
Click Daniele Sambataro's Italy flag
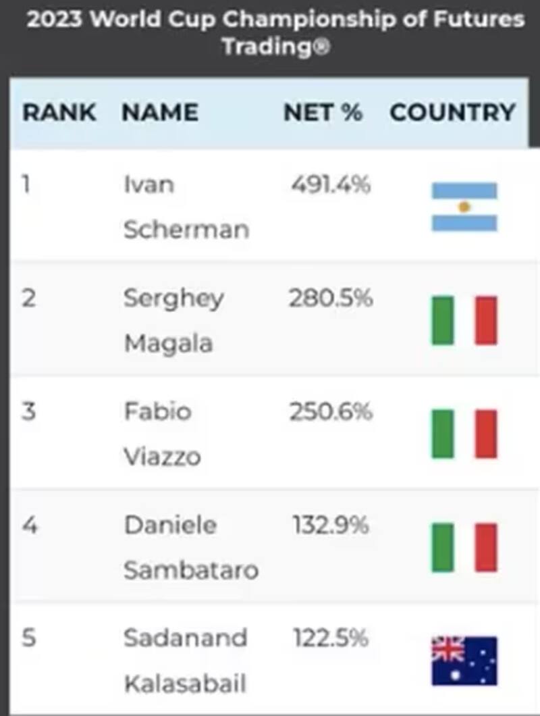(464, 547)
